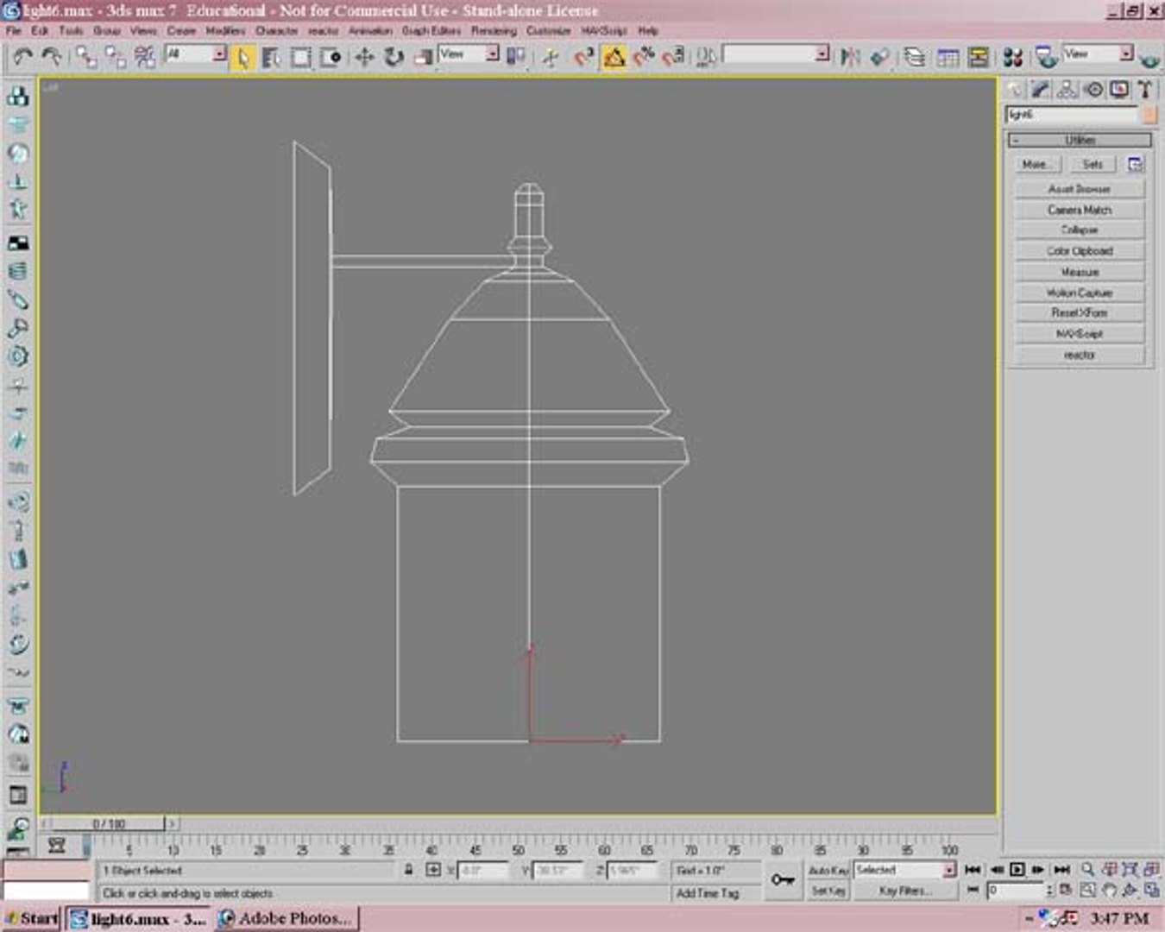Click the Bind to Space Warp icon

pyautogui.click(x=145, y=57)
